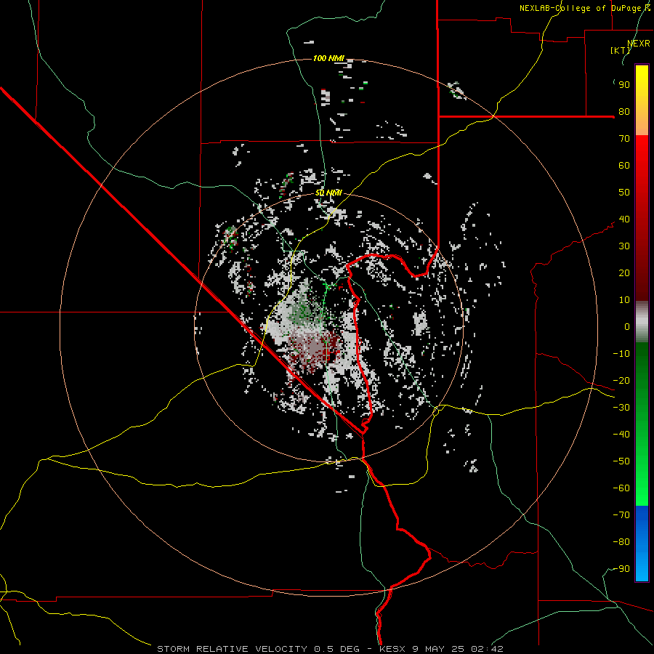Screen dimensions: 654x654
Task: Click the 70 knot scale label
Action: (x=624, y=139)
